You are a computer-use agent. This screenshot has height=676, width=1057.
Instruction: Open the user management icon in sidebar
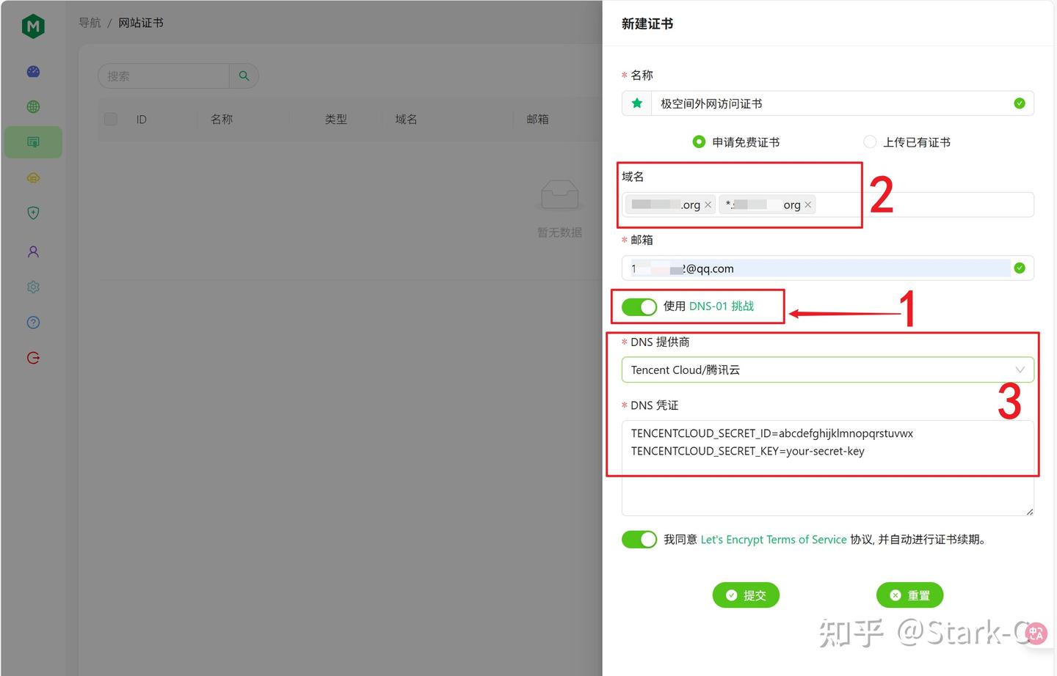(33, 251)
